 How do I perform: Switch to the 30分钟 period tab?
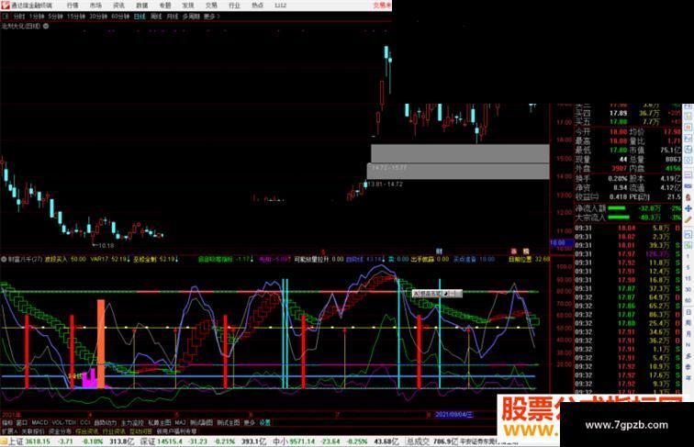click(x=98, y=17)
